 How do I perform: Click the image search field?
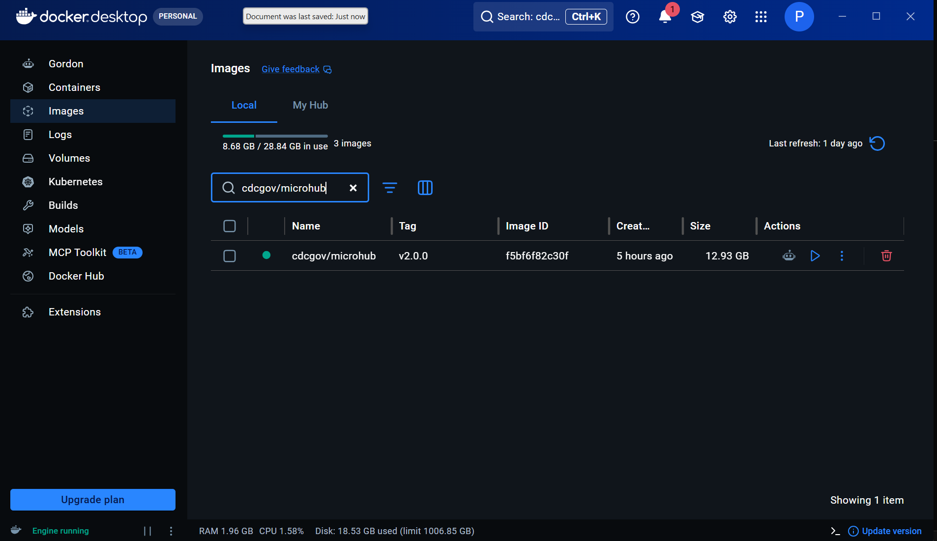coord(290,188)
